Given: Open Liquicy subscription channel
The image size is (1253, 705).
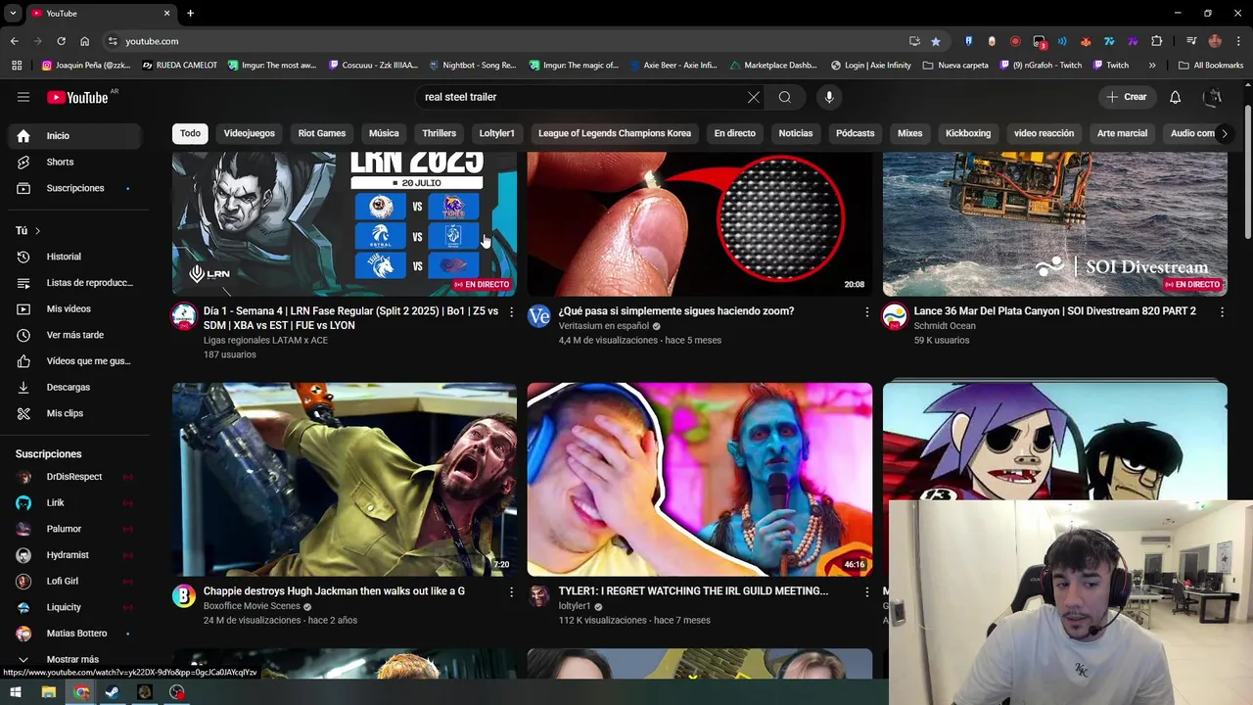Looking at the screenshot, I should pyautogui.click(x=73, y=607).
